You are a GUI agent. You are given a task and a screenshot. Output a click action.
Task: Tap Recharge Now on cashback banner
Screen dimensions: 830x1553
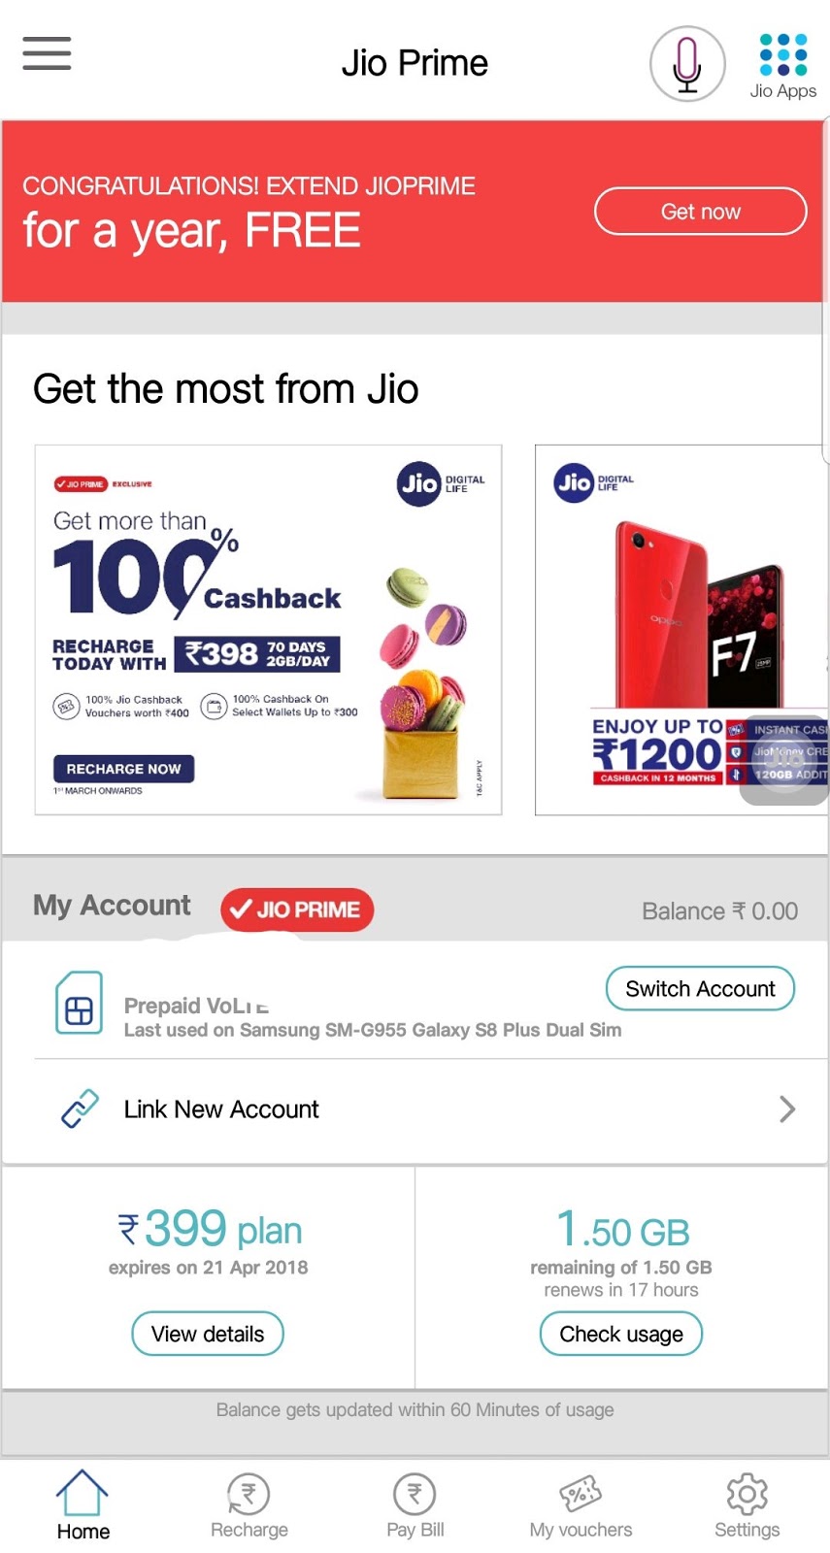123,769
